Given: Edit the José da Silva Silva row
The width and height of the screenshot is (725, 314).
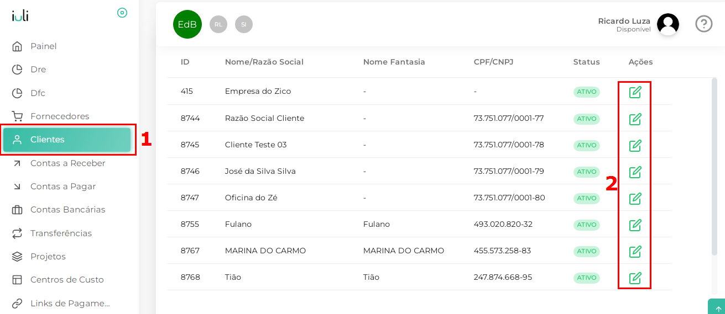Looking at the screenshot, I should [x=635, y=172].
